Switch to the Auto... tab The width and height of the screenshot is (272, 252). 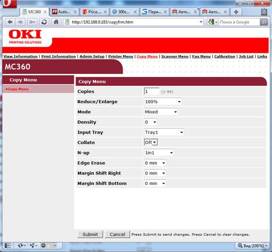(64, 12)
